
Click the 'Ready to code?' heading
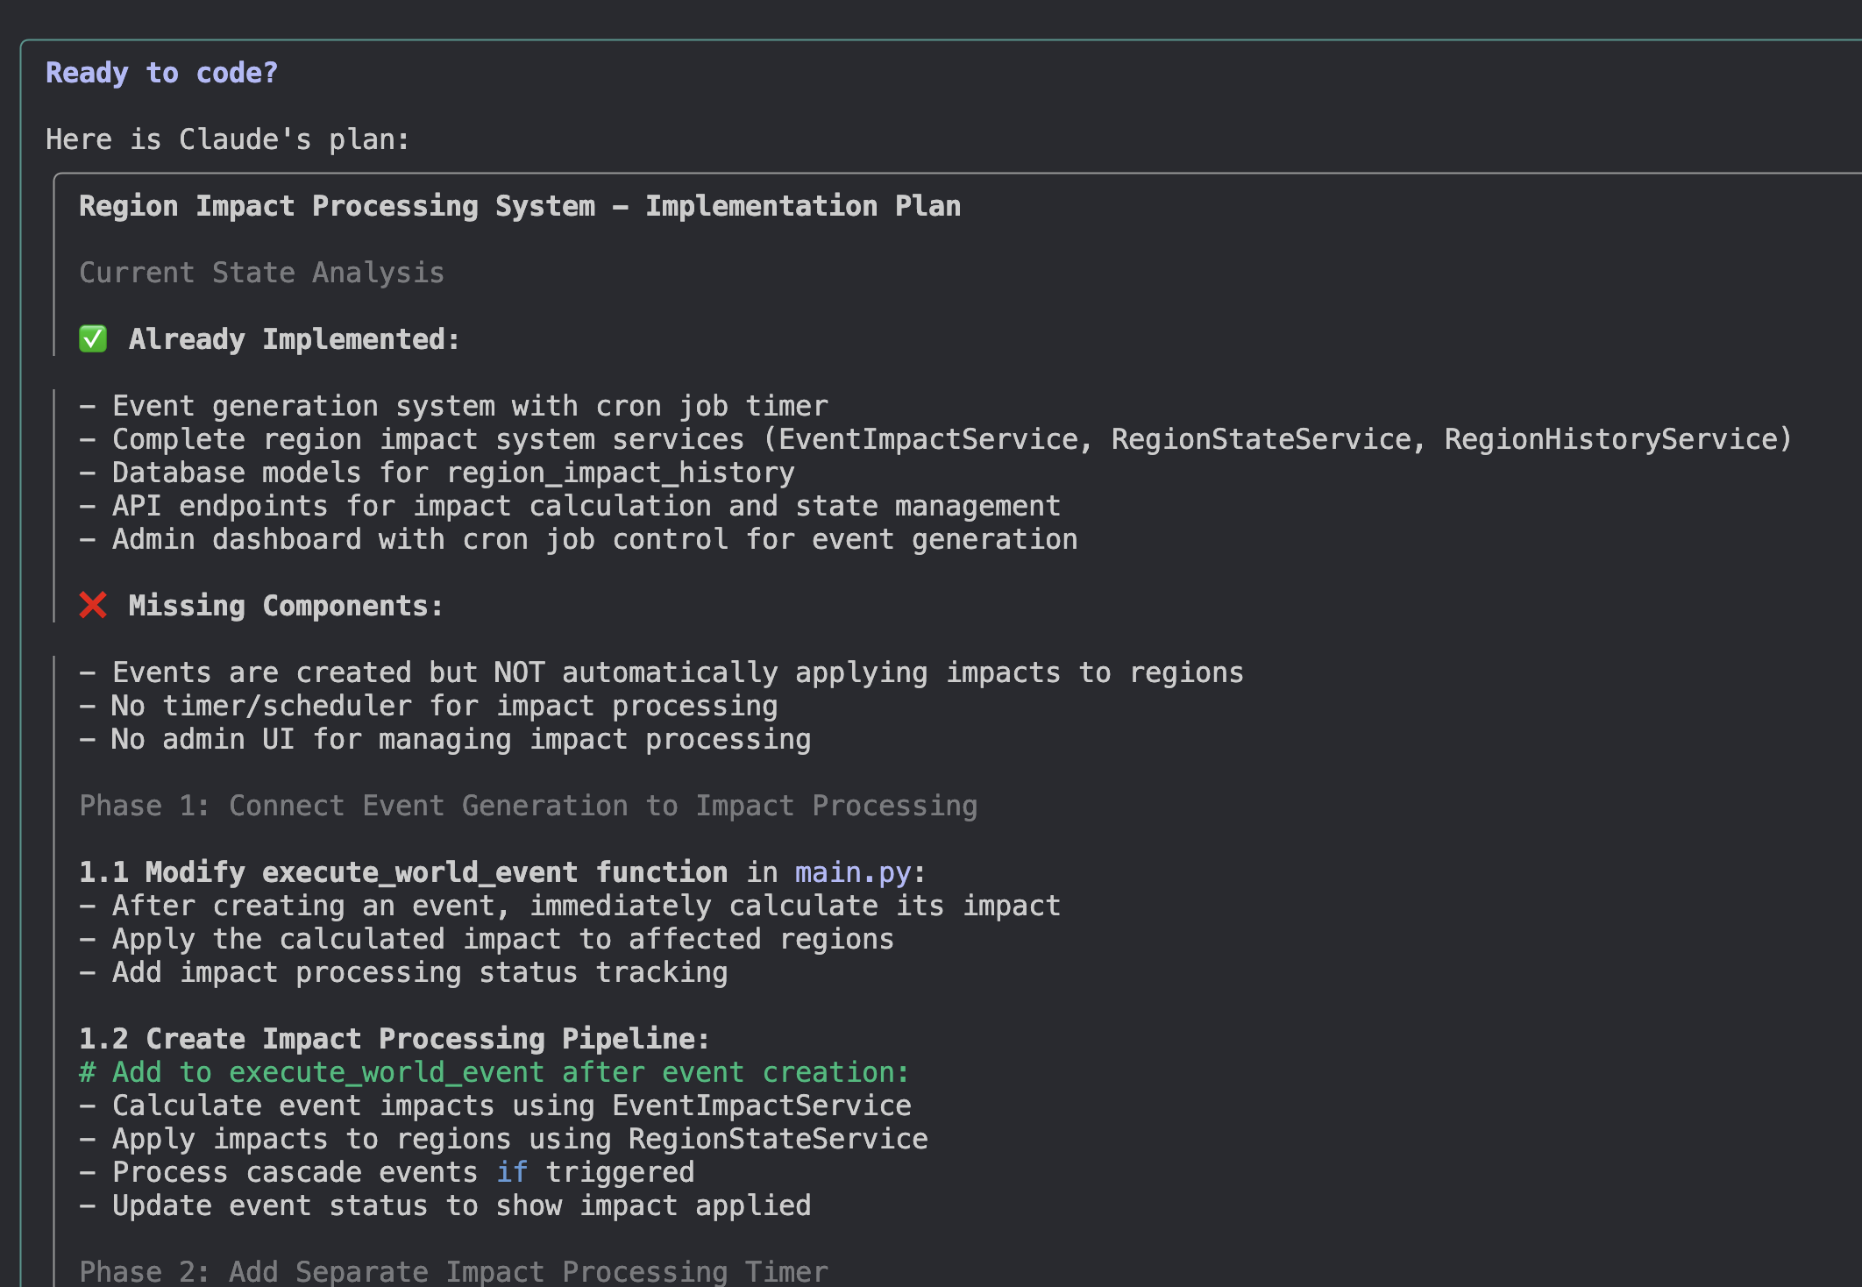(161, 73)
